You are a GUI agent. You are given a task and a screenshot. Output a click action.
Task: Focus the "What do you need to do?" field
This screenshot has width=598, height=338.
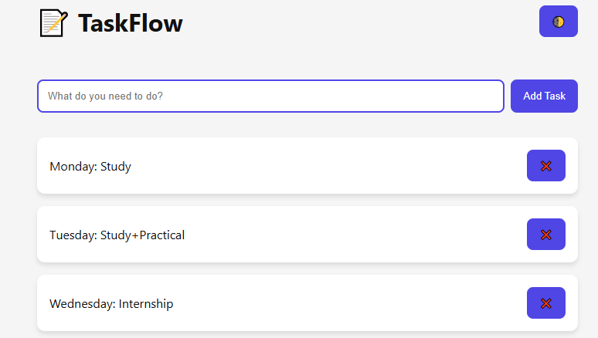(270, 96)
